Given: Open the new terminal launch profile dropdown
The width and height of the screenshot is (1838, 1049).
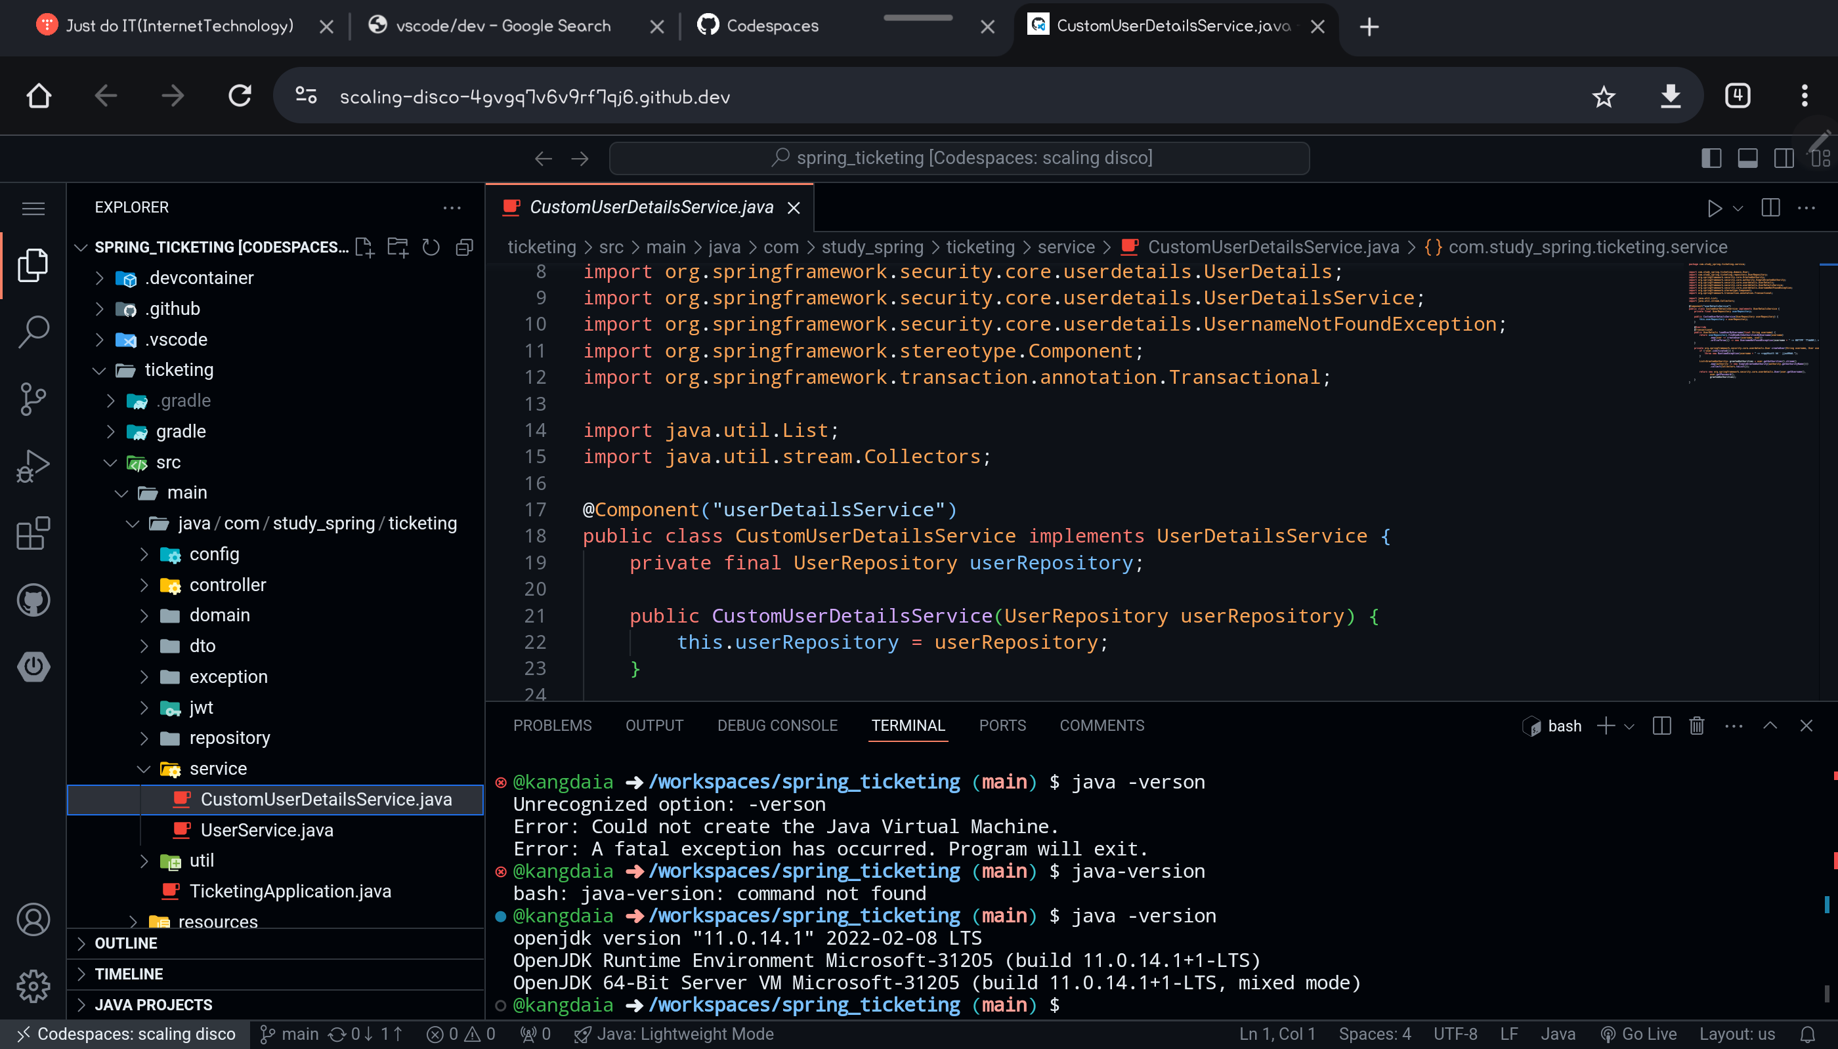Looking at the screenshot, I should (1630, 726).
